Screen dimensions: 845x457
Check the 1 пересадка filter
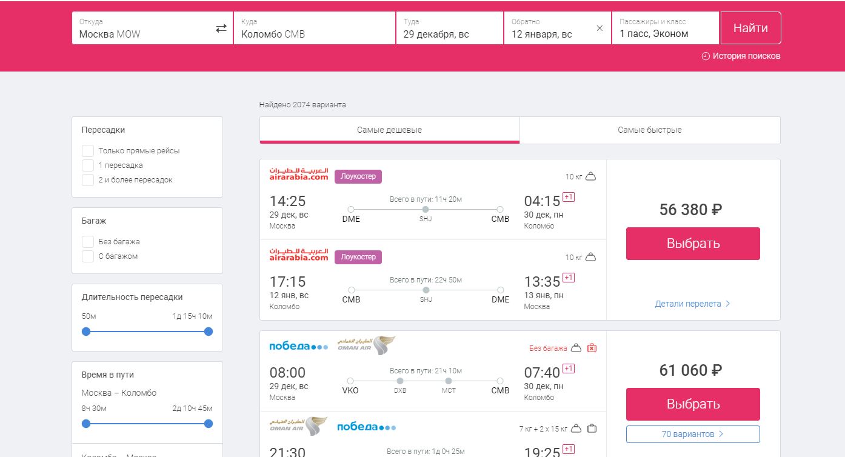point(88,165)
